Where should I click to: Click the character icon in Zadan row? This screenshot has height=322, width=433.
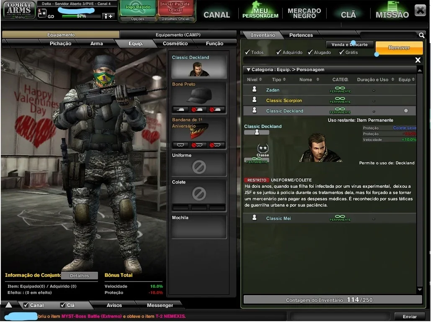(254, 89)
